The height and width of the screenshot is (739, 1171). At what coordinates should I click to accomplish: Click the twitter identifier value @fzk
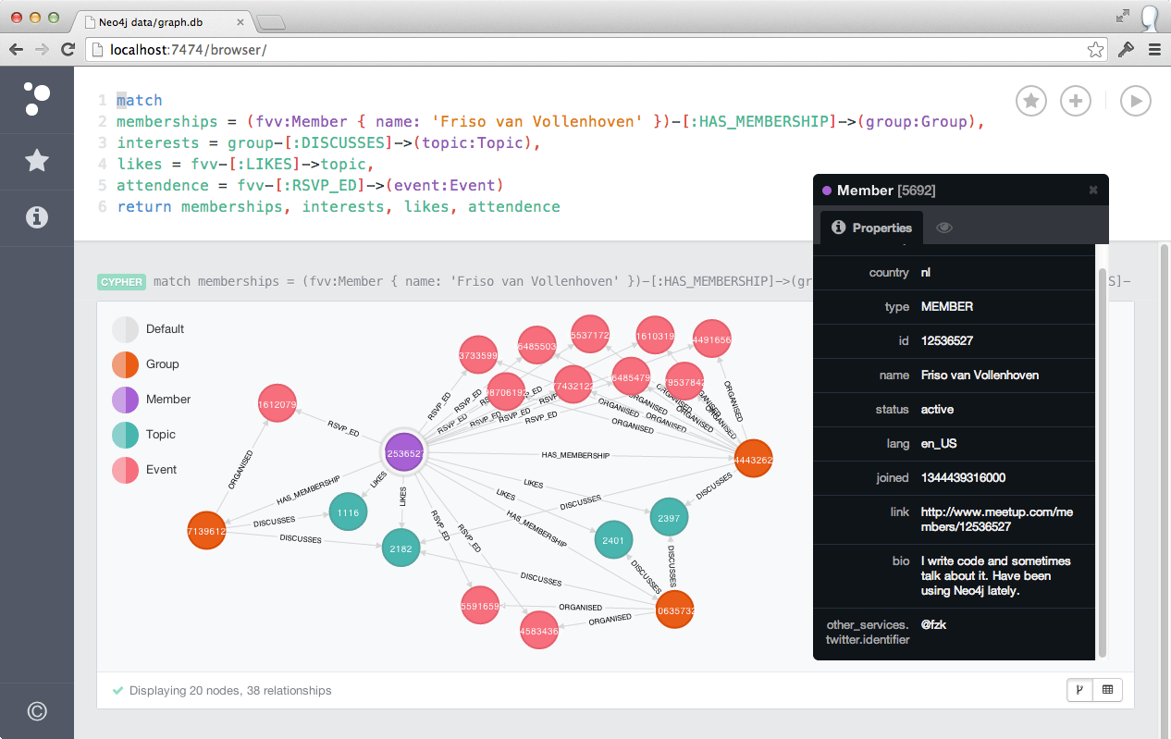tap(933, 624)
